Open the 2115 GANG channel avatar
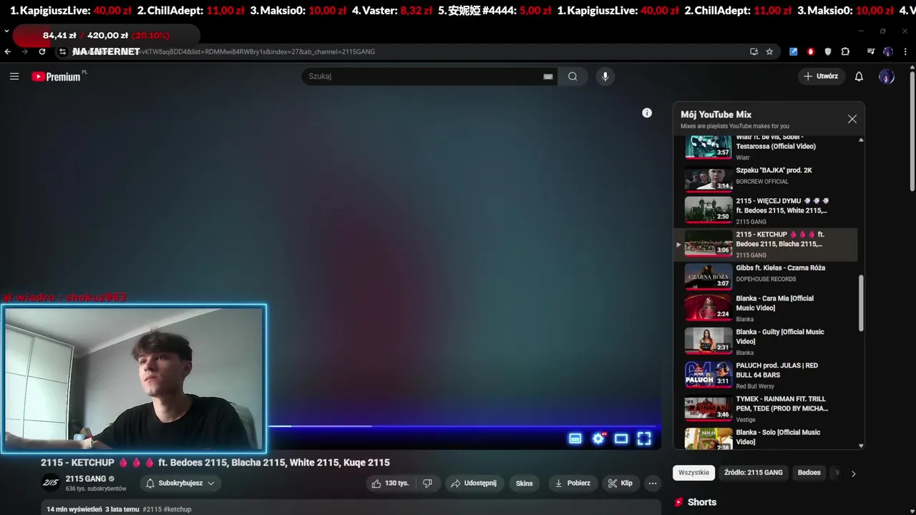Screen dimensions: 916x515 coord(51,483)
